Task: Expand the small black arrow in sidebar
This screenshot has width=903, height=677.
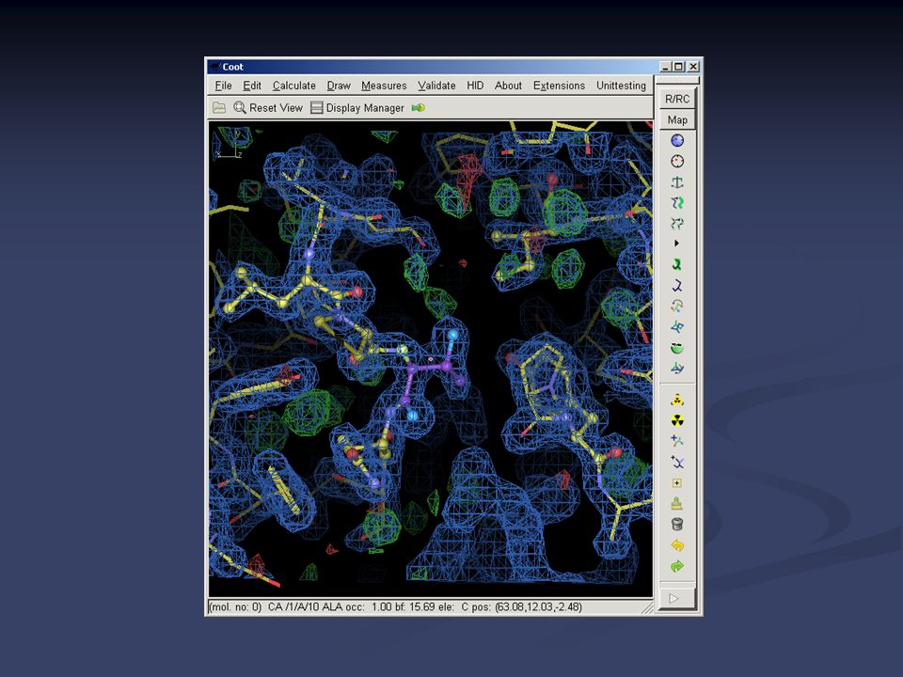Action: (676, 244)
